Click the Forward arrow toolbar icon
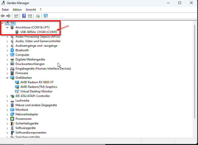Screen dimensions: 198x145 (8, 16)
